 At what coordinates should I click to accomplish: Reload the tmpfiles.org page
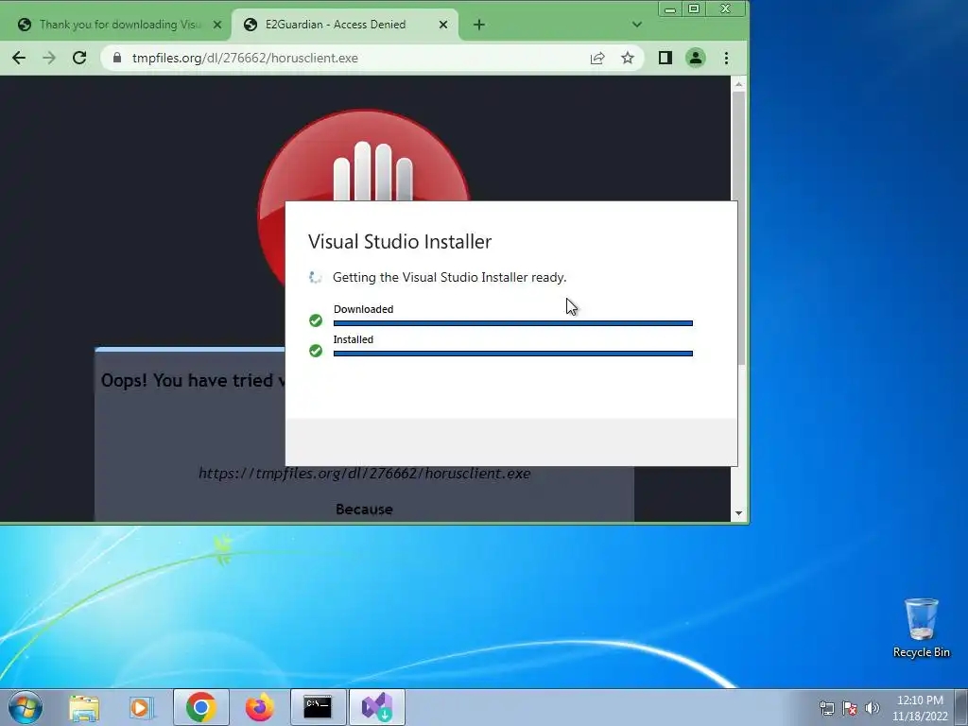tap(79, 58)
